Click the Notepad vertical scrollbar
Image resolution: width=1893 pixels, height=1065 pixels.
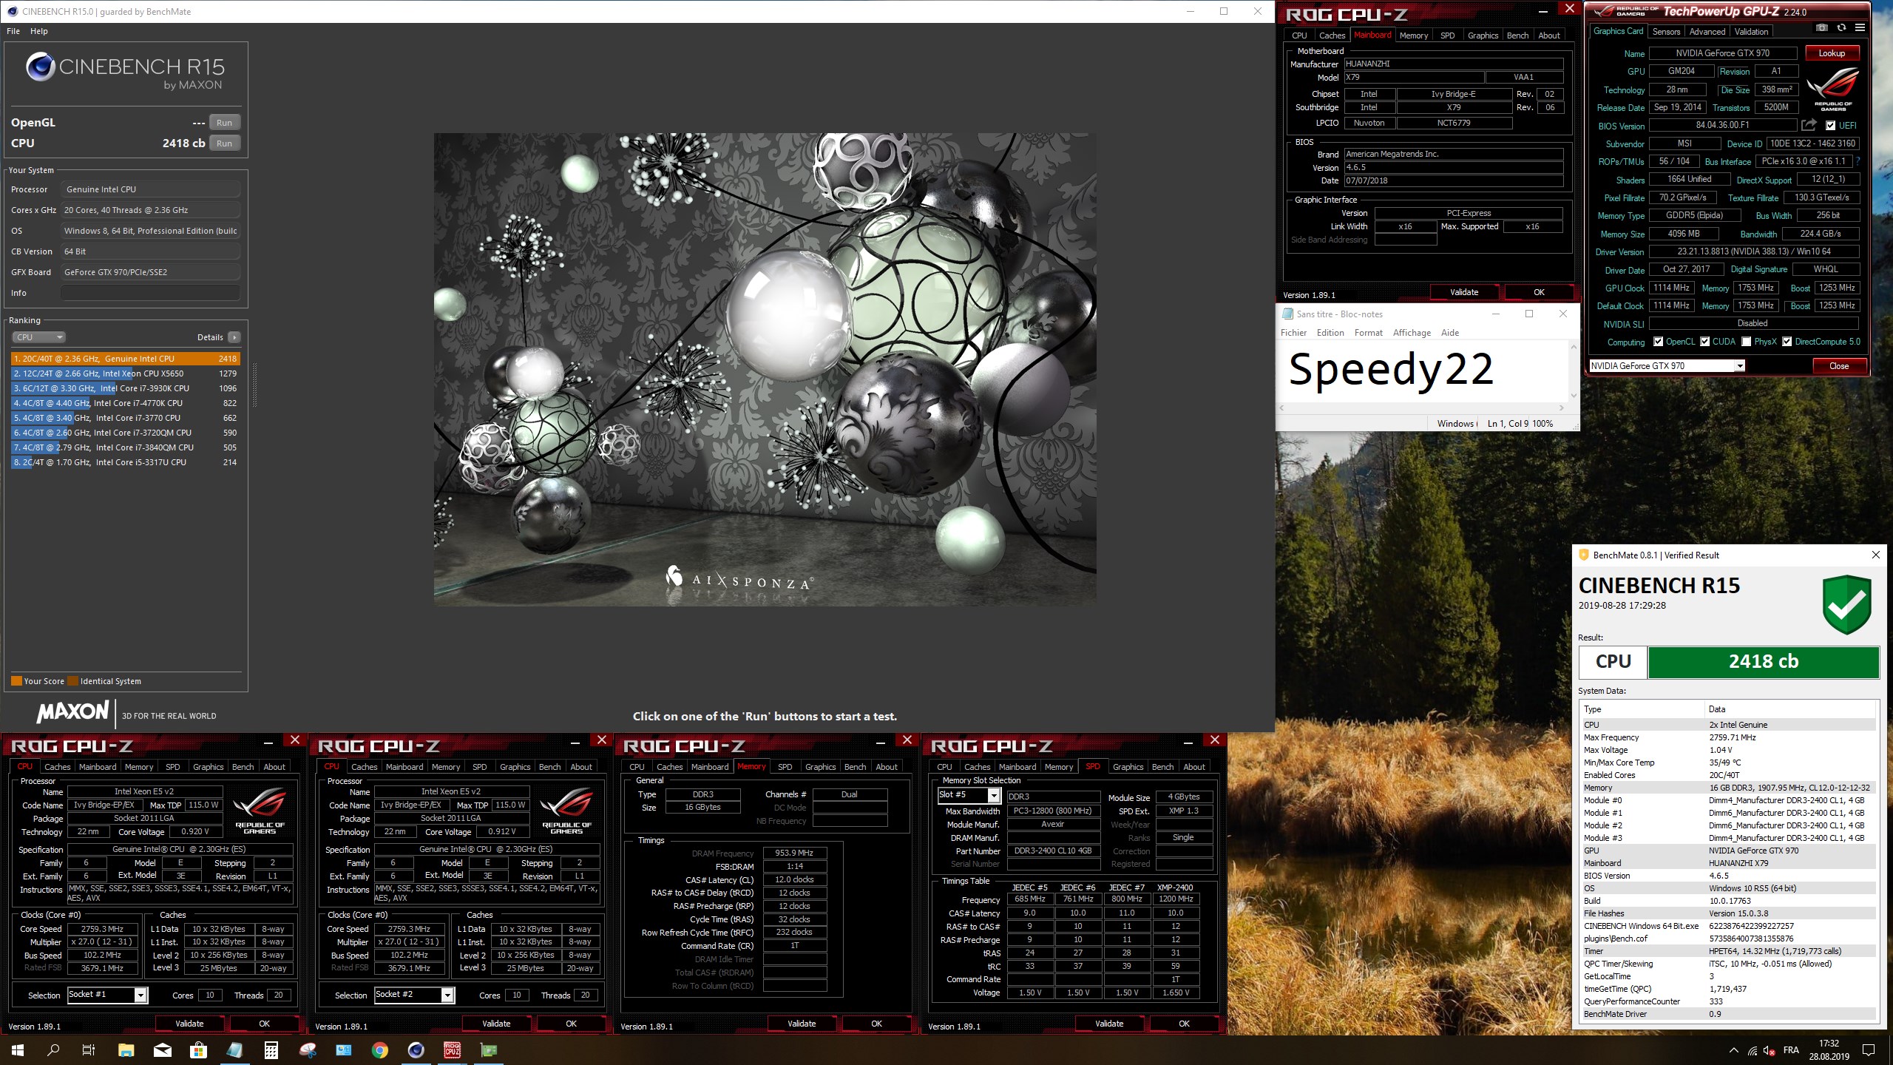tap(1574, 371)
